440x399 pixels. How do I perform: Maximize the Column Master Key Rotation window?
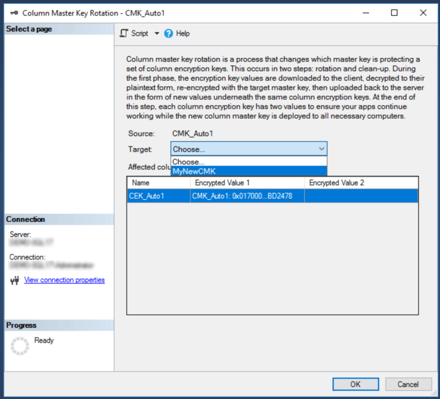[394, 12]
